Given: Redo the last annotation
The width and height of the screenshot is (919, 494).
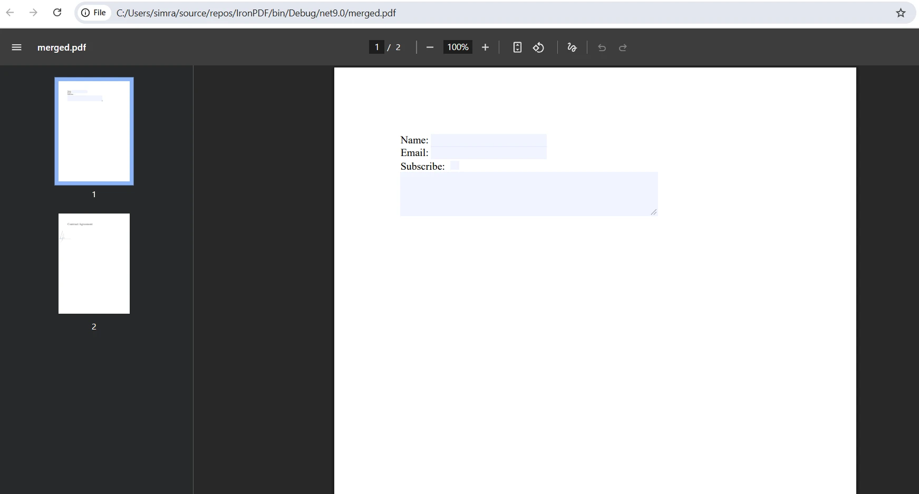Looking at the screenshot, I should [x=623, y=47].
